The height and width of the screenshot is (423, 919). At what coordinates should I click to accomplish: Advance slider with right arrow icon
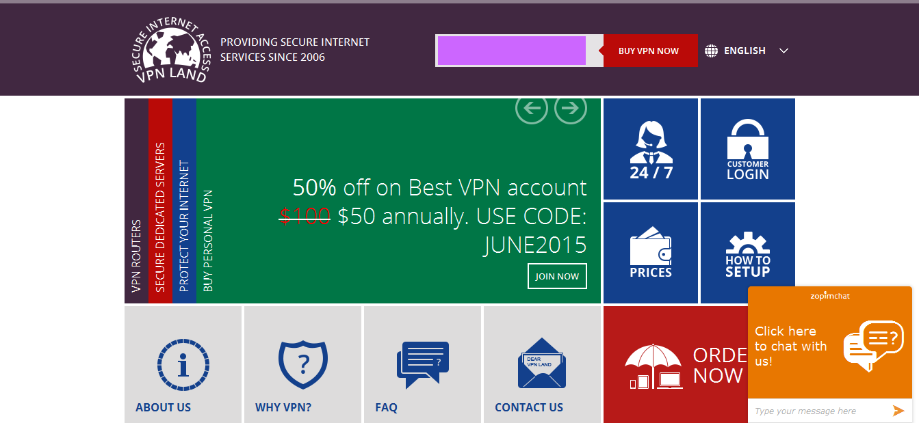point(571,108)
